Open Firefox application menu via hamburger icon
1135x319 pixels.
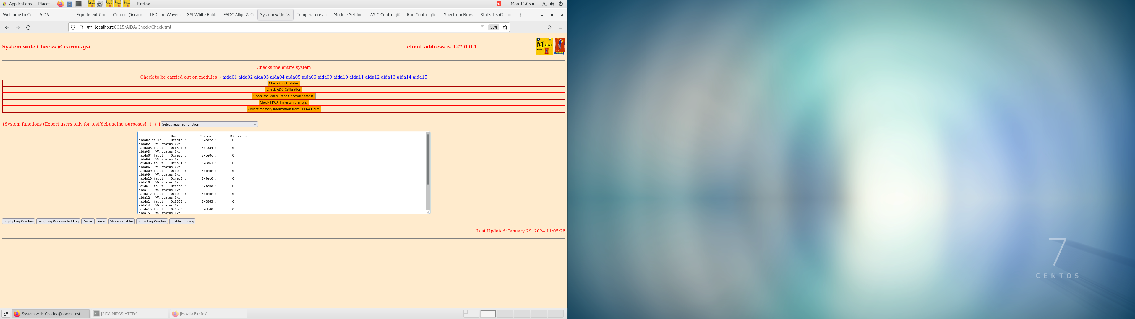point(560,27)
